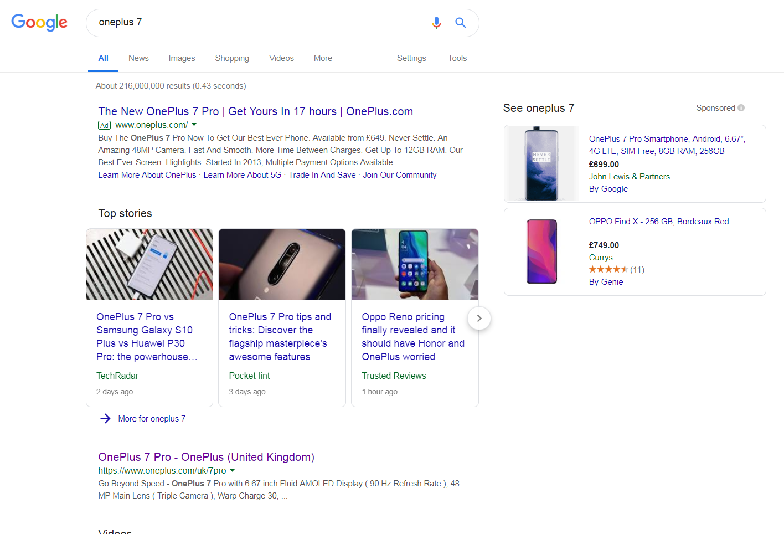Viewport: 784px width, 534px height.
Task: Open Trusted Reviews Oppo Reno pricing story
Action: (x=413, y=337)
